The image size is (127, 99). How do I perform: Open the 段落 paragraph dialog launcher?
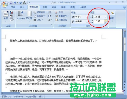107,25
